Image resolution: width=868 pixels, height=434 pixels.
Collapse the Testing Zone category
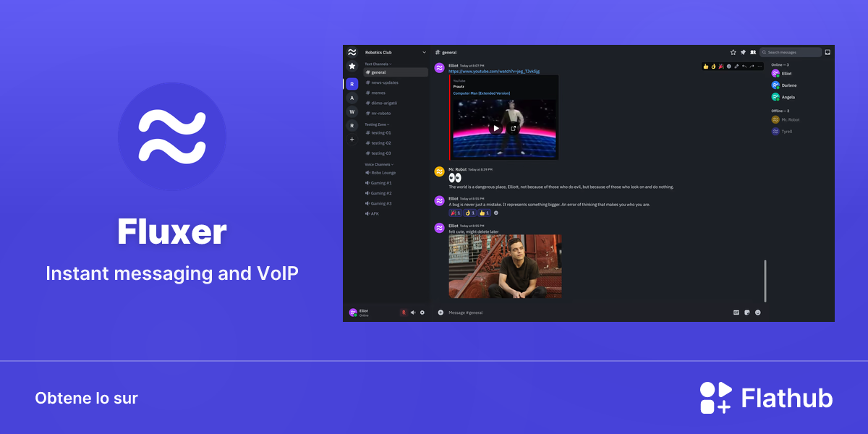point(377,124)
